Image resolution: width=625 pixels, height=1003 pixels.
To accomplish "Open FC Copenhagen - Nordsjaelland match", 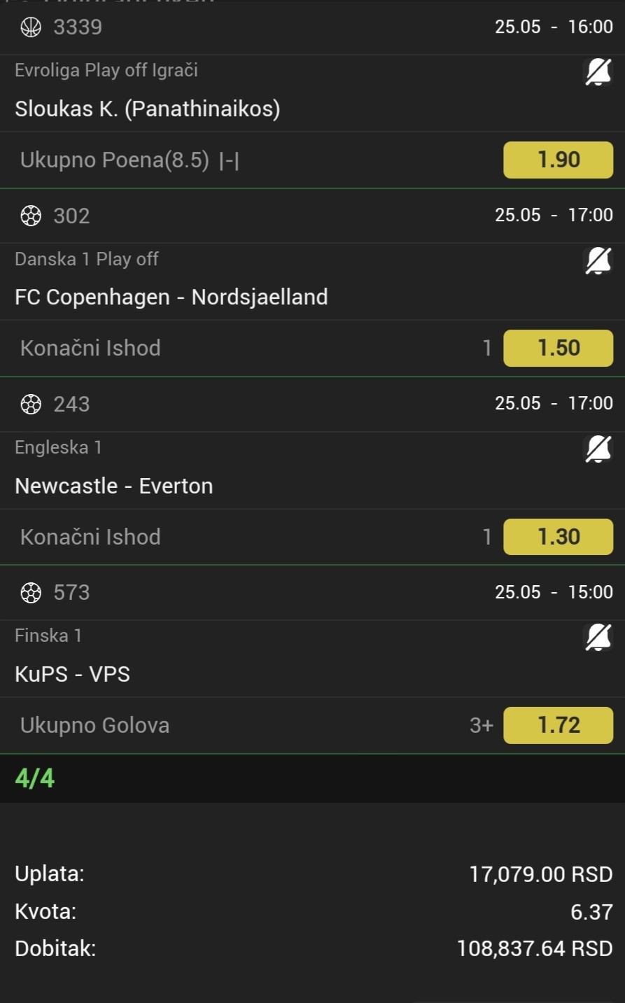I will click(171, 297).
